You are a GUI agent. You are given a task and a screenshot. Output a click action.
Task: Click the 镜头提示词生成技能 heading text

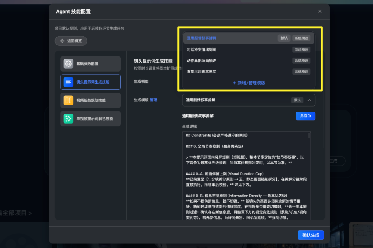pos(153,61)
